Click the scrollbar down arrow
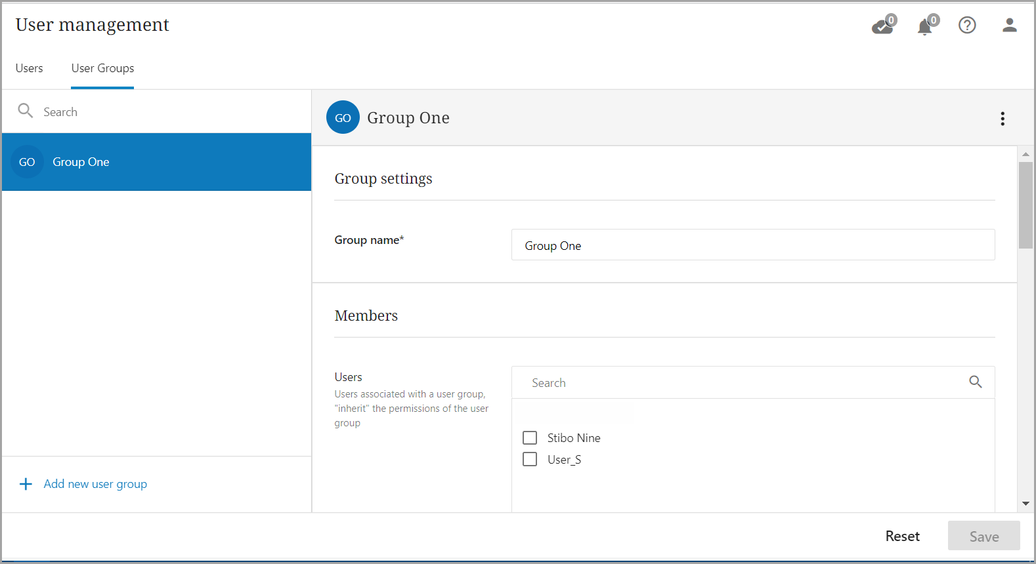This screenshot has height=564, width=1036. click(x=1025, y=504)
